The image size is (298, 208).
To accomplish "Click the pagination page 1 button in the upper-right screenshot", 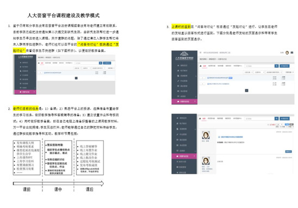I will (246, 91).
